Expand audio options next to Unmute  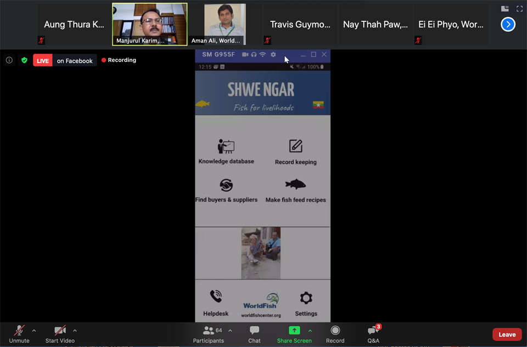point(34,330)
